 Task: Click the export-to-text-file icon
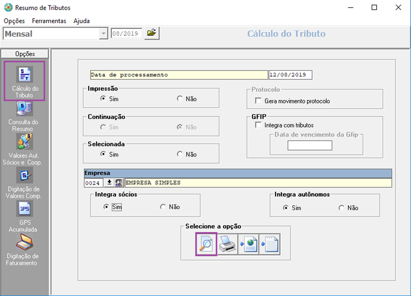(270, 244)
